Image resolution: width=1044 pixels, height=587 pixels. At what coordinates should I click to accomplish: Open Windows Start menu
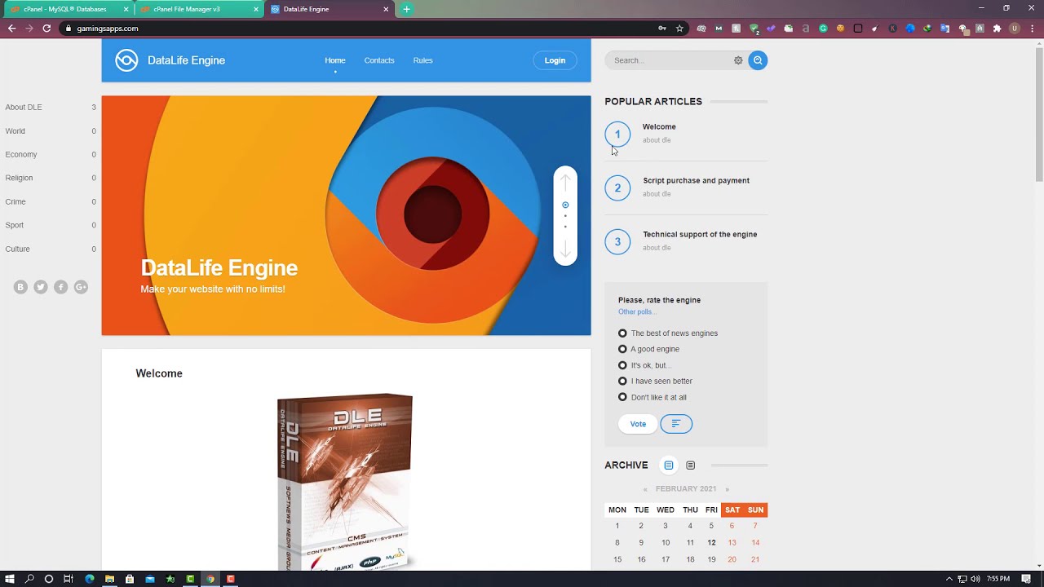point(10,579)
